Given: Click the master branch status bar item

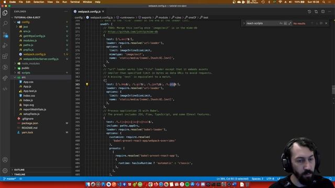Looking at the screenshot, I should click(9, 179).
